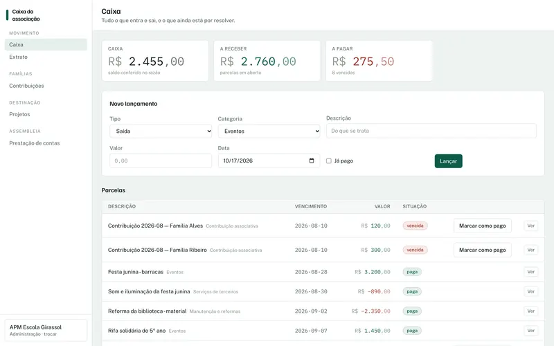
Task: Click the Vencimento column header
Action: (311, 206)
